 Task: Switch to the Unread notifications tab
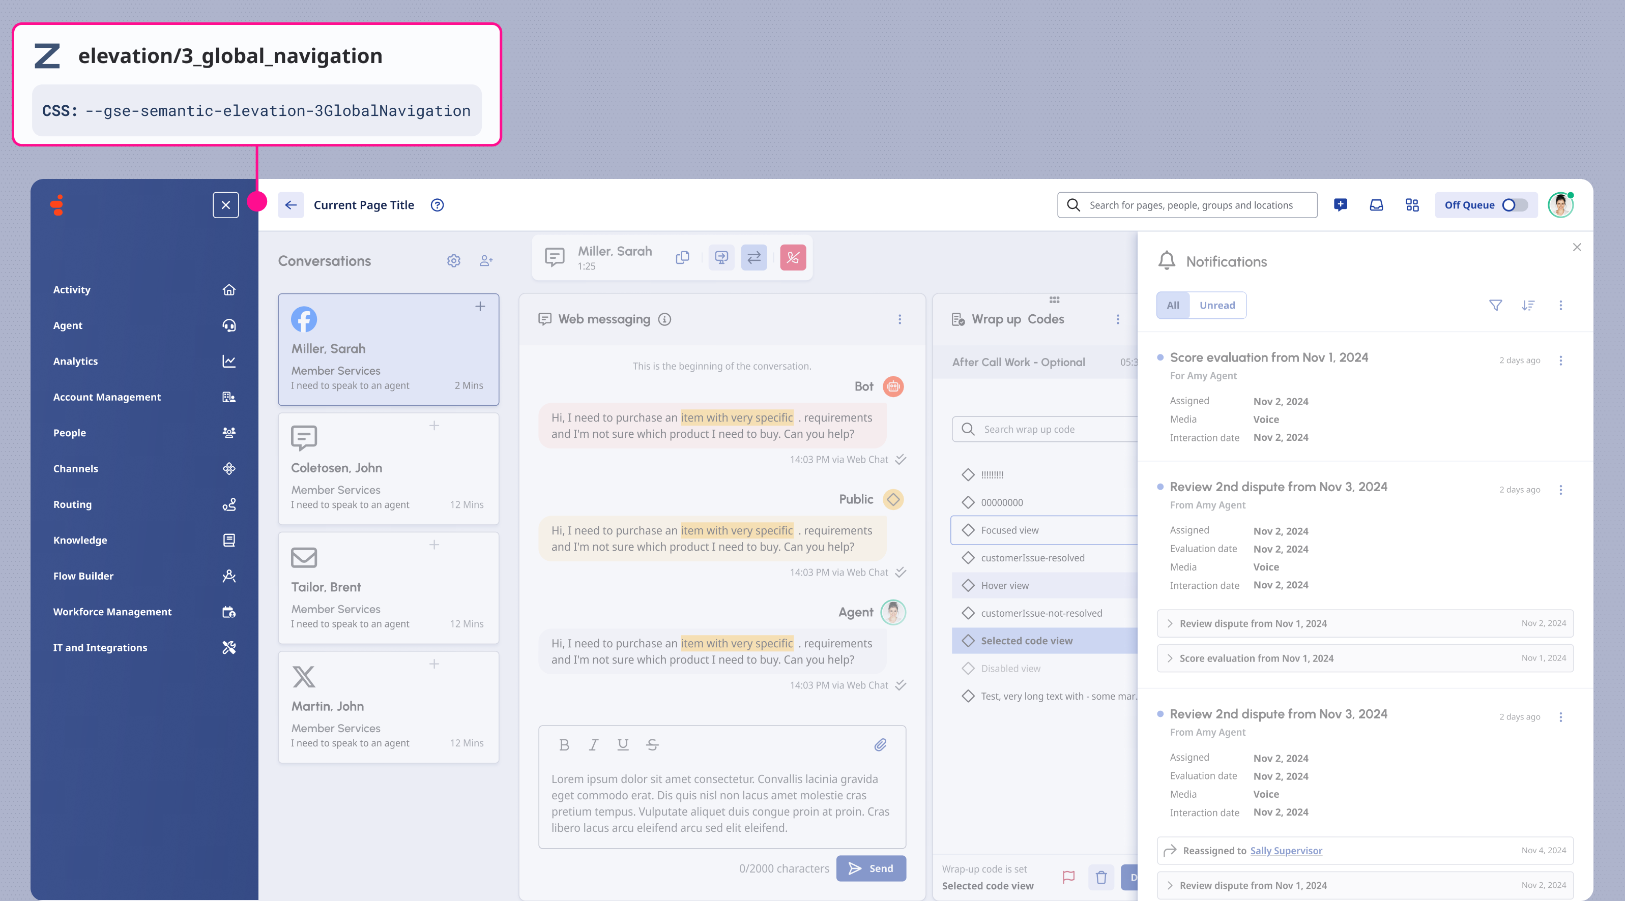[1217, 305]
